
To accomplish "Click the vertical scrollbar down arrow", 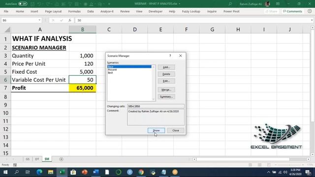I will point(313,154).
